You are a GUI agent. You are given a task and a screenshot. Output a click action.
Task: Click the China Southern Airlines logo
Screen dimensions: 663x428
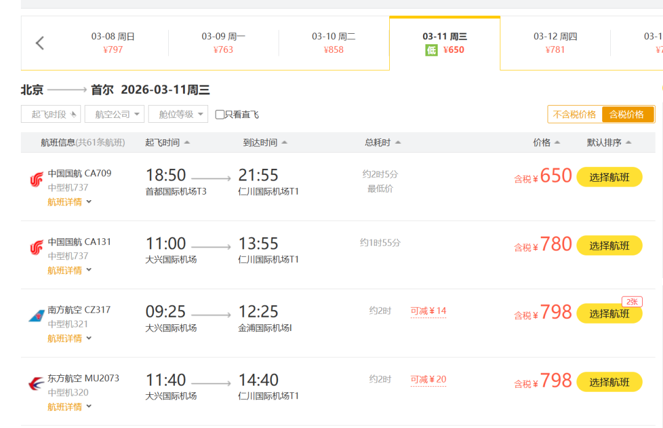point(36,316)
